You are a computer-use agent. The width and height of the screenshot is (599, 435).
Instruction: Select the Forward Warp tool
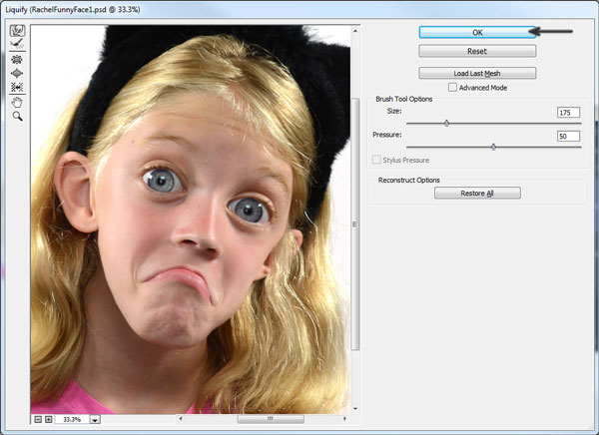click(x=17, y=31)
